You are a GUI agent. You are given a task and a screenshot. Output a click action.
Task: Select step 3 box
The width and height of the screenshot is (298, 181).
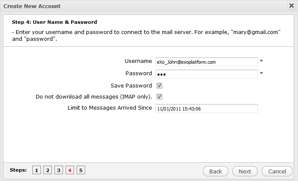[59, 170]
